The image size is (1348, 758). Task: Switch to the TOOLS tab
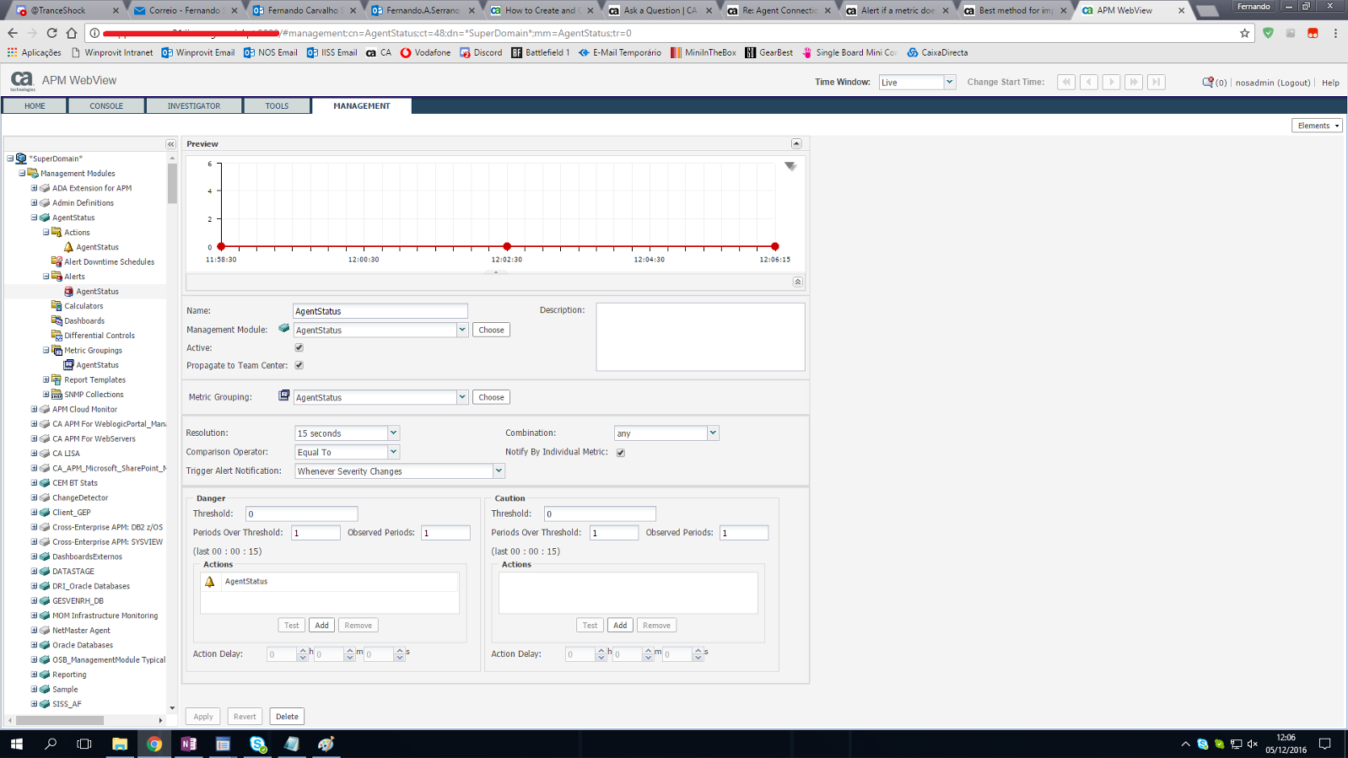277,106
